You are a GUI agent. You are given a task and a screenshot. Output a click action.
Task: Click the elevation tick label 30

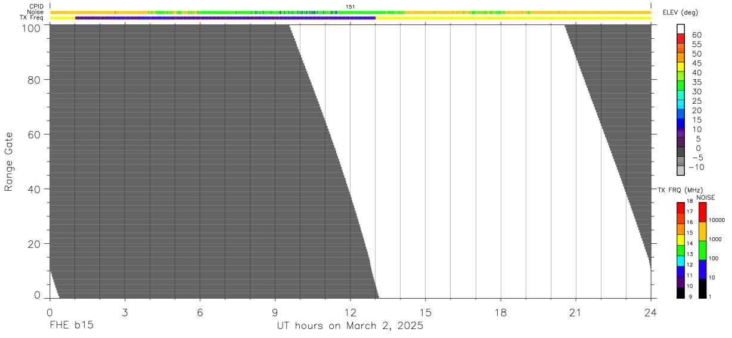pyautogui.click(x=697, y=92)
